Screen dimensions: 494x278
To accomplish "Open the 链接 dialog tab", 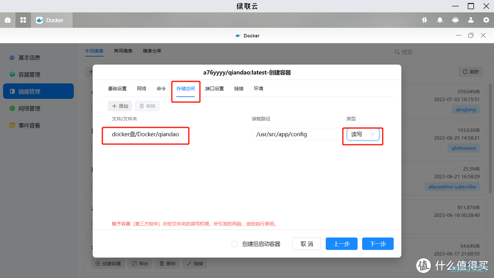I will click(239, 89).
